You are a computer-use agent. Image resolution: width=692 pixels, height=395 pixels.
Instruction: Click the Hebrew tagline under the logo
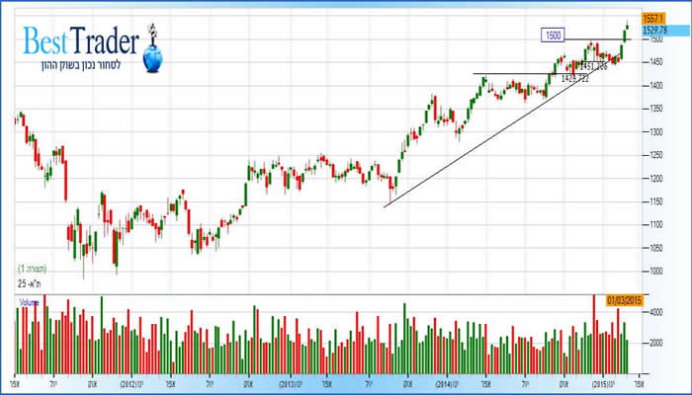pyautogui.click(x=81, y=66)
